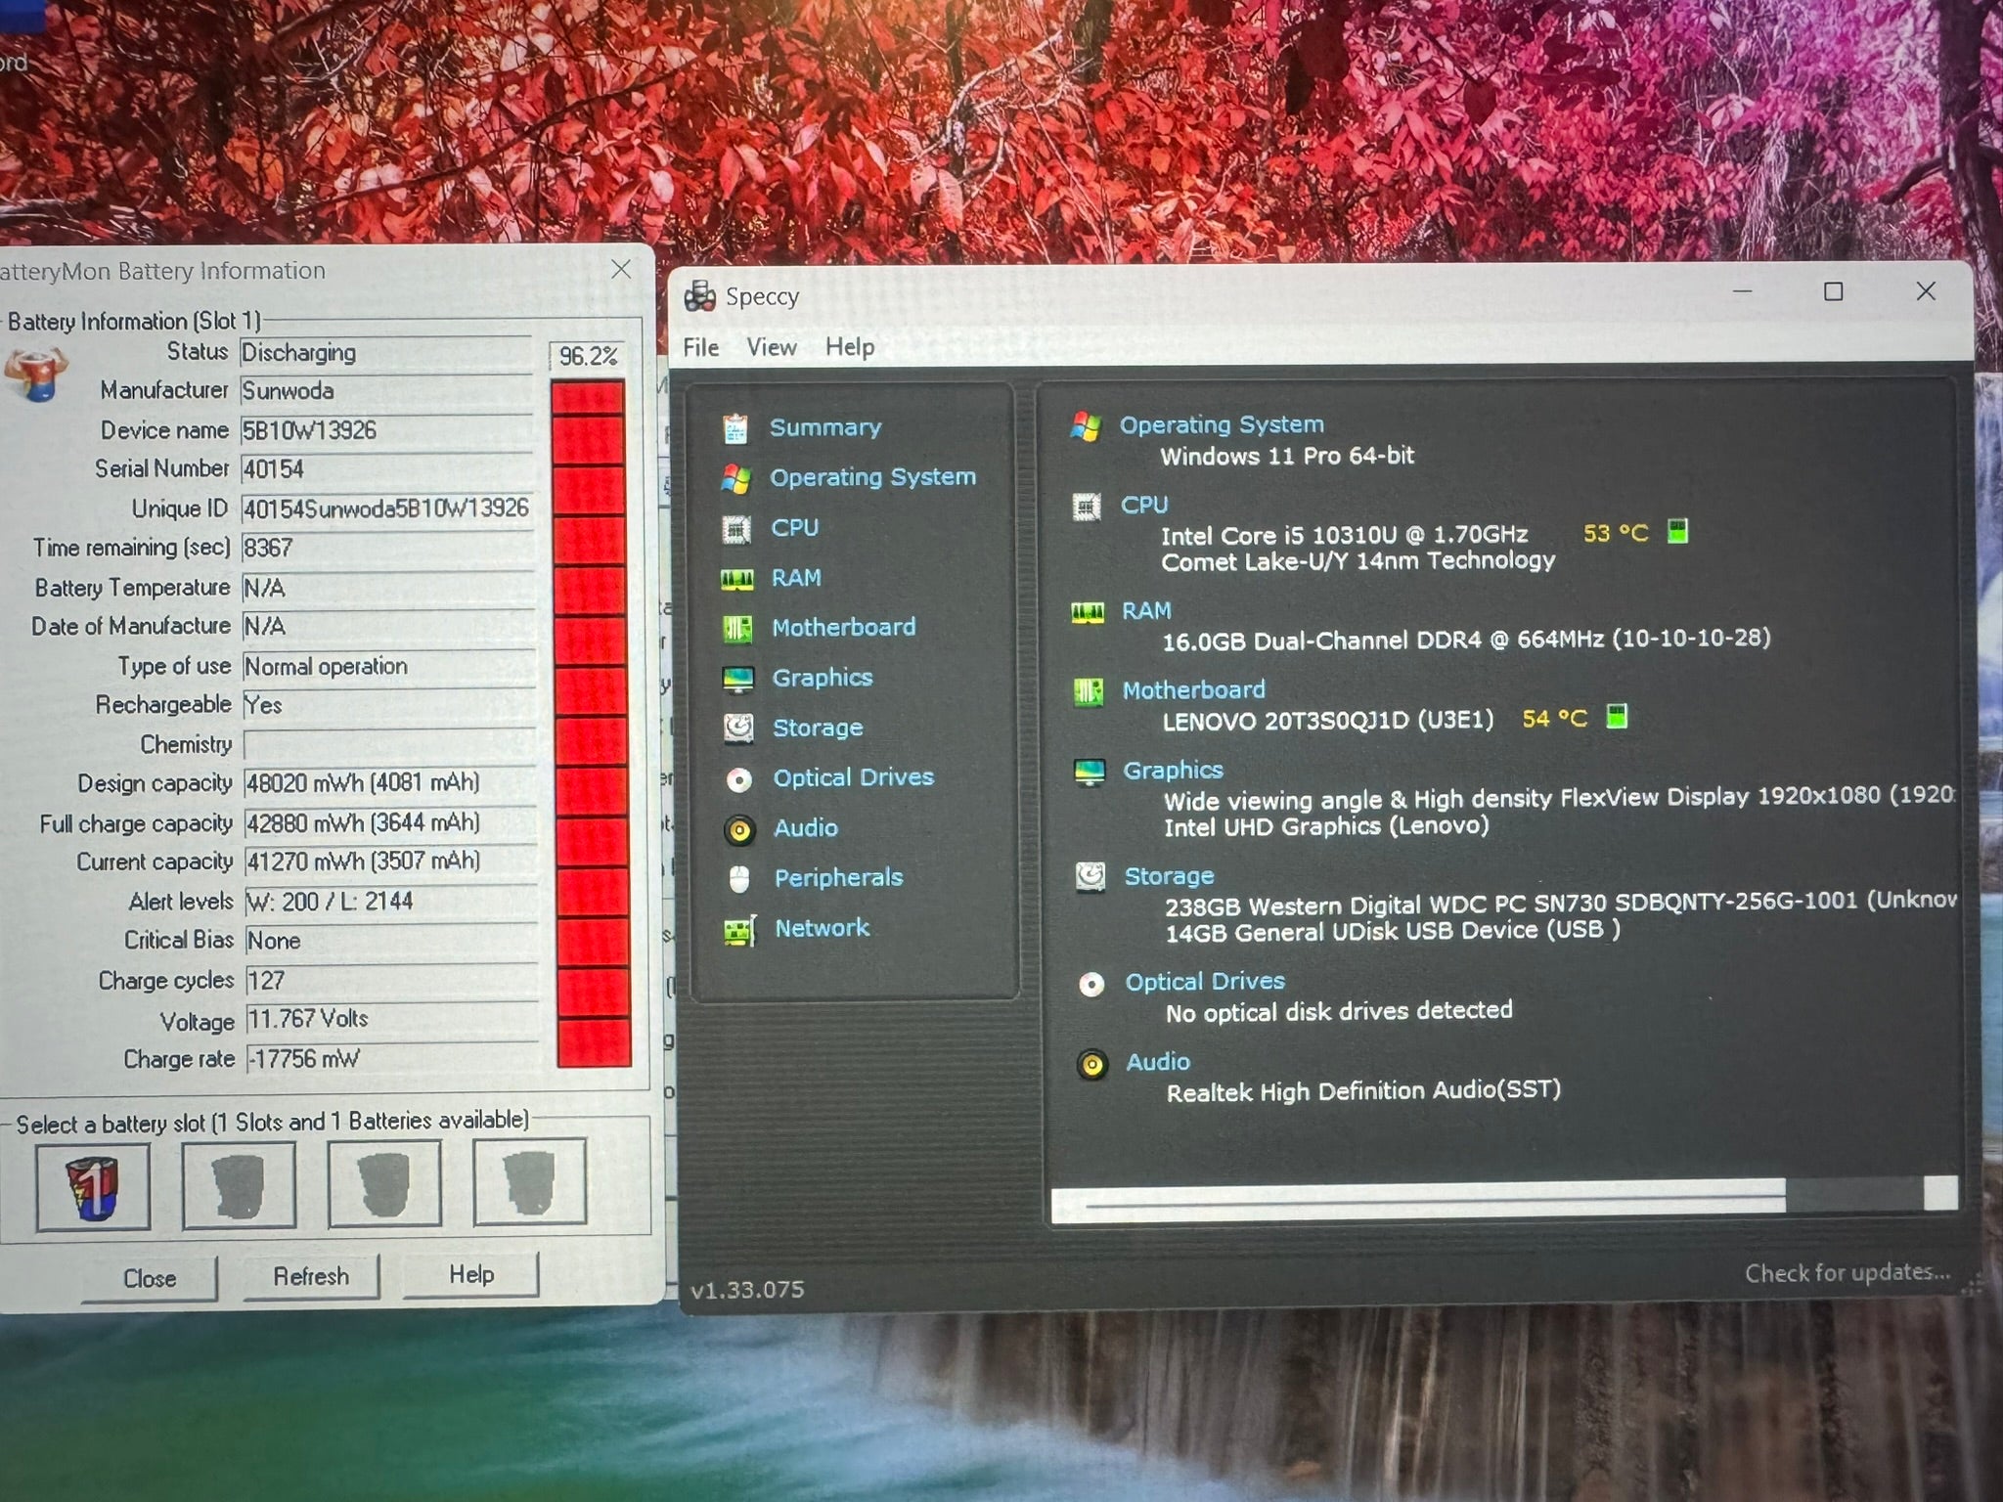Click the Motherboard icon in sidebar
This screenshot has width=2003, height=1502.
click(x=737, y=629)
